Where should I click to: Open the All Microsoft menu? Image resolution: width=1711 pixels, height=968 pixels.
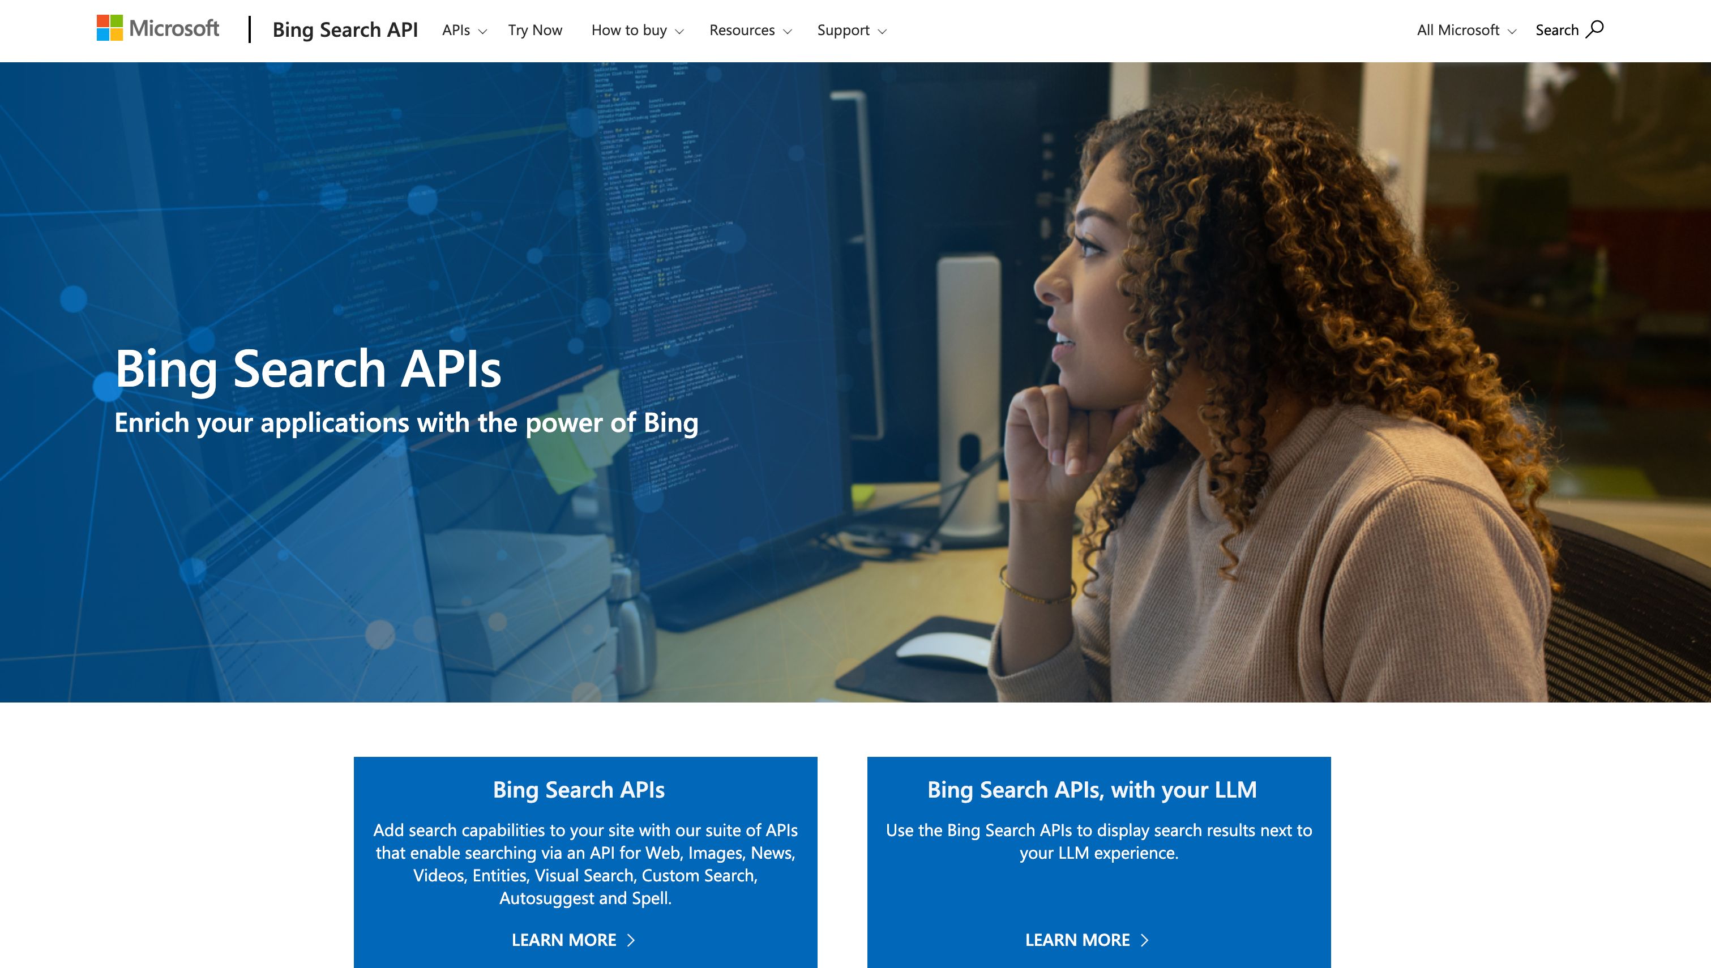1466,31
